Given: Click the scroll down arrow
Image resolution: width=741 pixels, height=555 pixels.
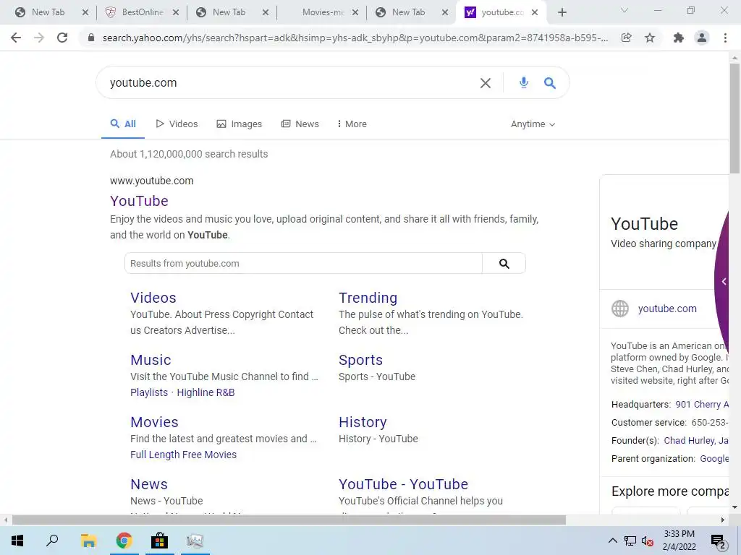Looking at the screenshot, I should [734, 507].
